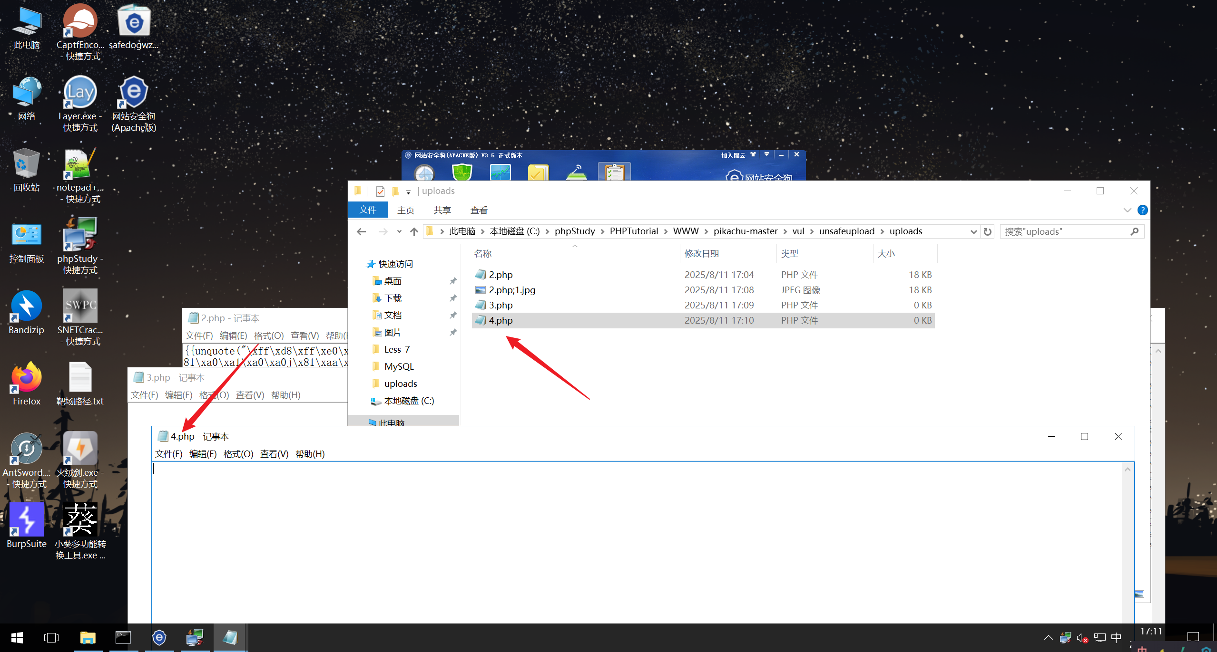Click the Explorer help question mark icon
The height and width of the screenshot is (652, 1217).
pos(1142,210)
